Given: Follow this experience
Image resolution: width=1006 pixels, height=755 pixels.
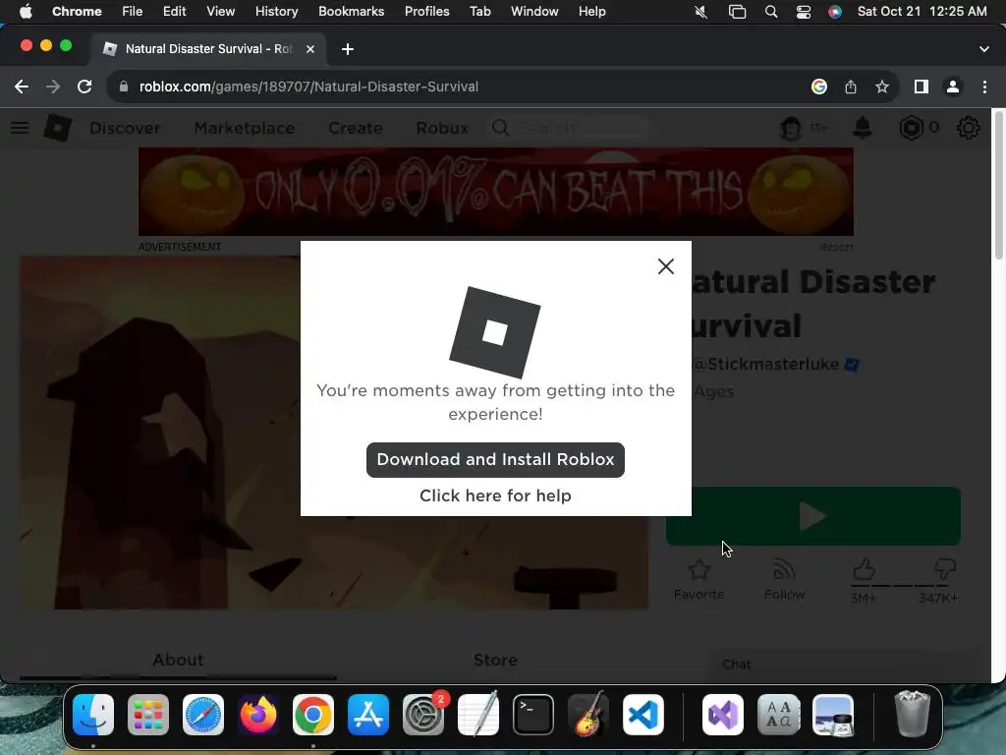Looking at the screenshot, I should coord(784,579).
